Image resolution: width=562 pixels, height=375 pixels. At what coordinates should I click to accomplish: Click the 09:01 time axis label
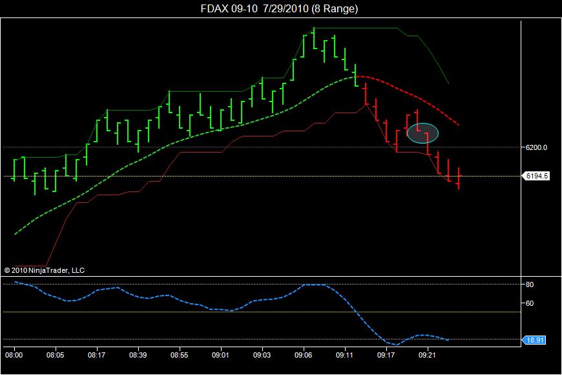[x=220, y=355]
